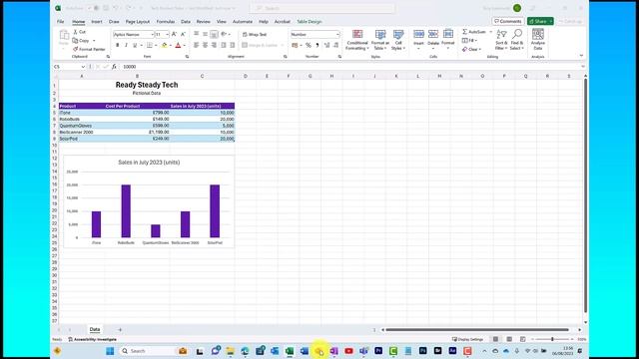Switch to the Insert tab
The width and height of the screenshot is (639, 359).
click(97, 22)
